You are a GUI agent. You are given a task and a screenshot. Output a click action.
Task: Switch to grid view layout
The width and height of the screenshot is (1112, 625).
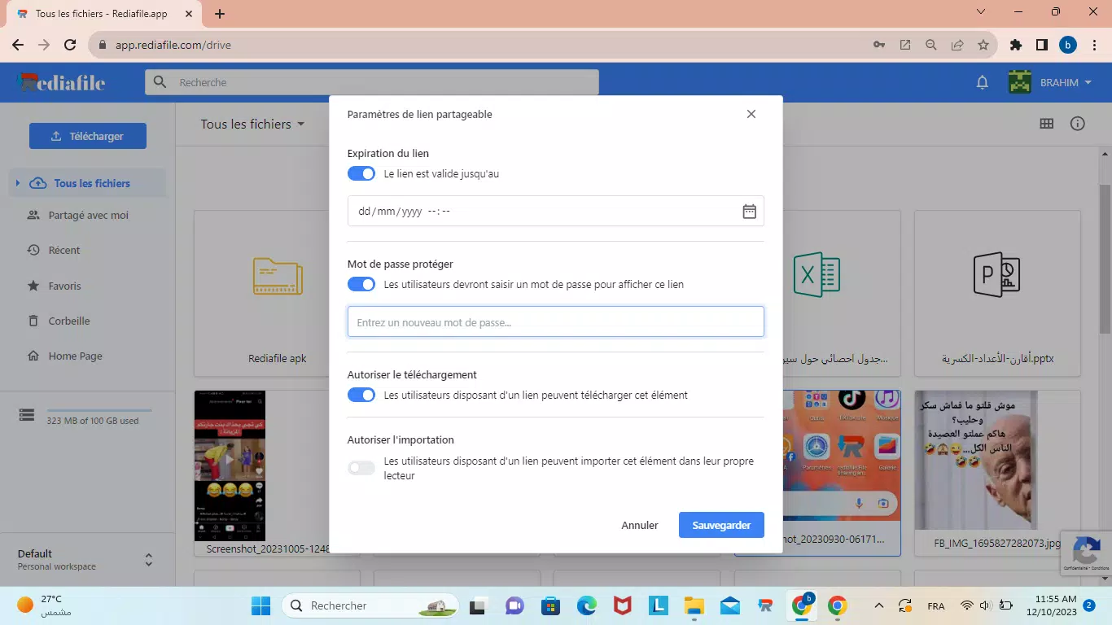1046,123
